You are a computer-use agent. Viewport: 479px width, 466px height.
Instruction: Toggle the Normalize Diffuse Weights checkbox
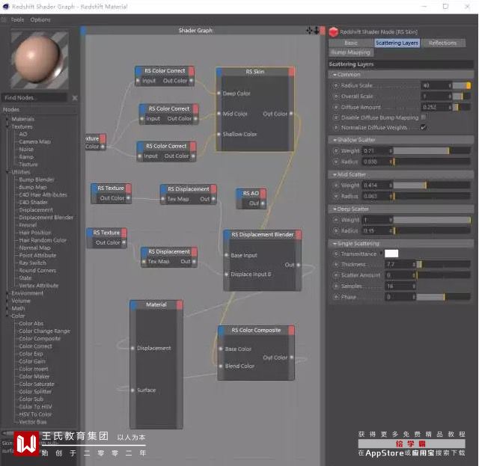tap(424, 127)
